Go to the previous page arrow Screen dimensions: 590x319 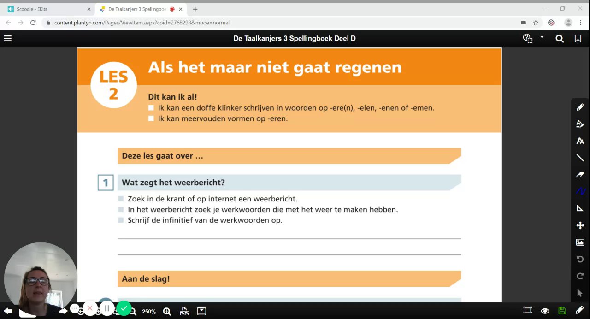8,311
